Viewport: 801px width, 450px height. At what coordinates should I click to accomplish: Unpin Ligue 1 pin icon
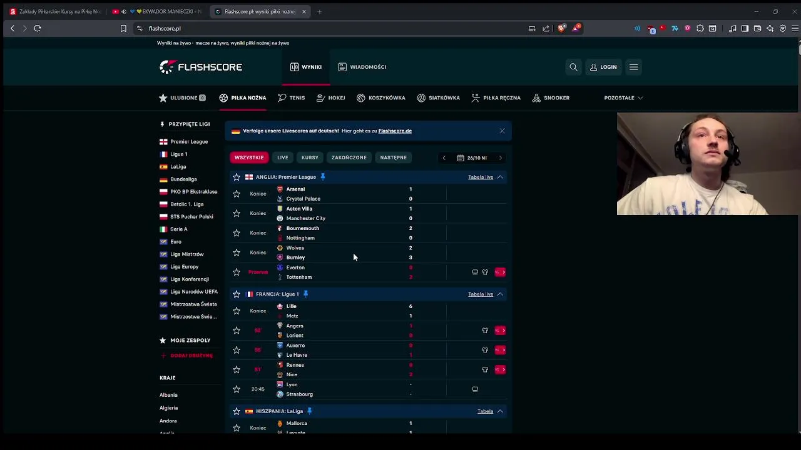(305, 294)
